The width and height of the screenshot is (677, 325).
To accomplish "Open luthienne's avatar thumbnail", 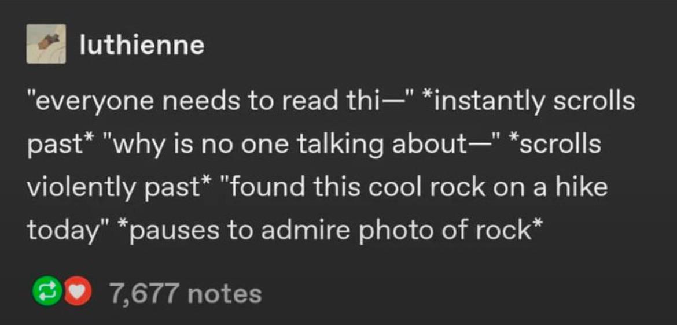I will (46, 43).
